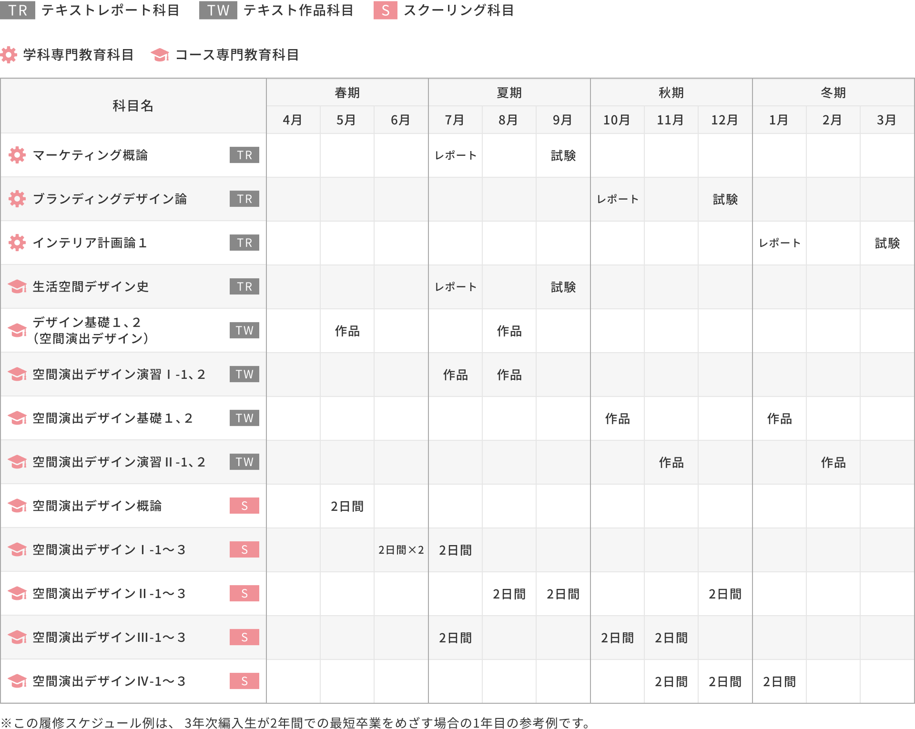Click the 試験 cell in the 3月 column
The image size is (915, 729).
point(887,243)
